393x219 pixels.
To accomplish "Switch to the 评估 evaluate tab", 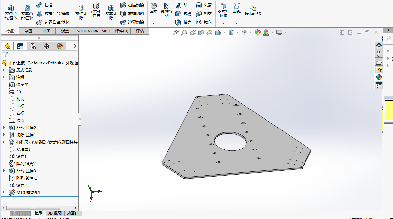I will click(x=140, y=31).
